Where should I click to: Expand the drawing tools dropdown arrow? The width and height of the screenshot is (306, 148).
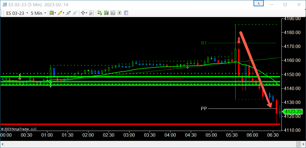pyautogui.click(x=63, y=13)
